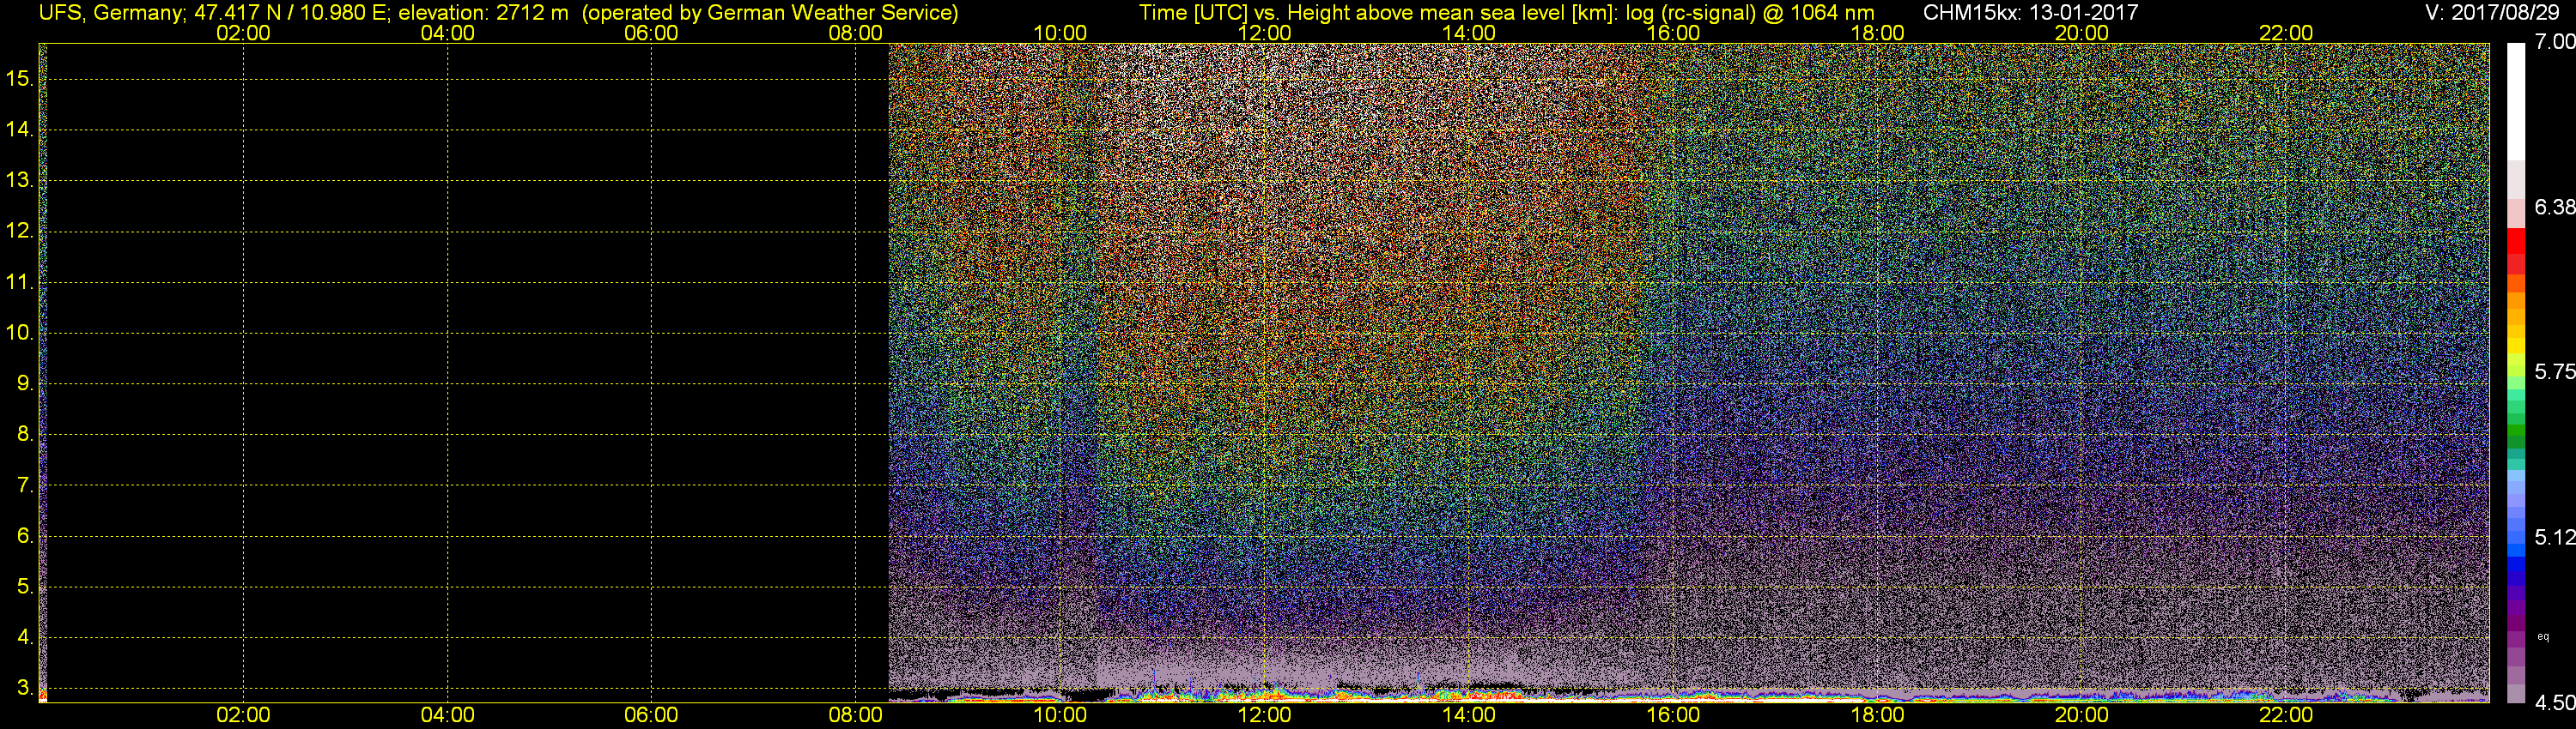The width and height of the screenshot is (2576, 729).
Task: Click the '04:00' label on the top time axis
Action: point(447,33)
